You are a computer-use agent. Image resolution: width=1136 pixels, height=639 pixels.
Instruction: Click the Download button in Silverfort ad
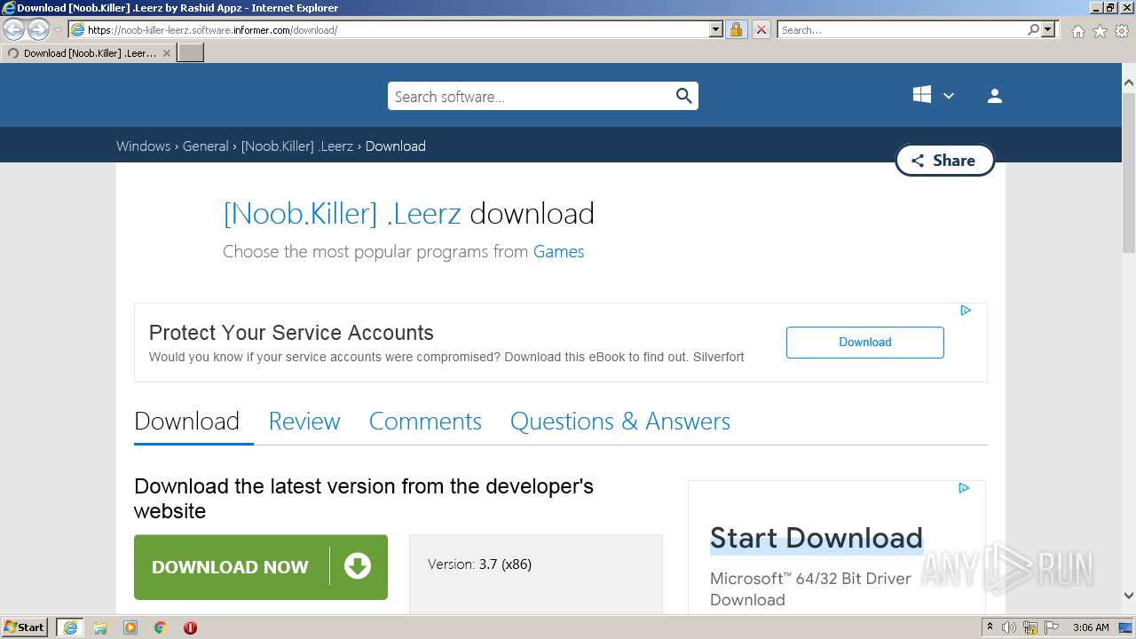(865, 343)
